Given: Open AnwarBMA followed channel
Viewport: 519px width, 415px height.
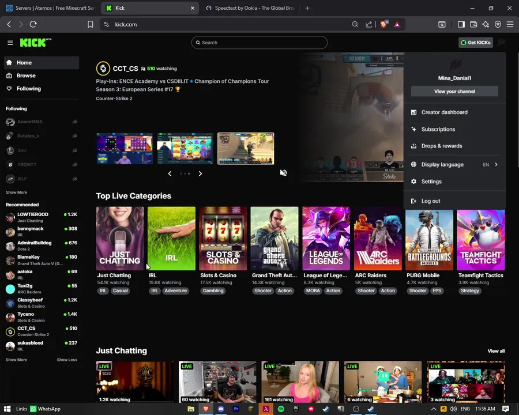Looking at the screenshot, I should [42, 122].
